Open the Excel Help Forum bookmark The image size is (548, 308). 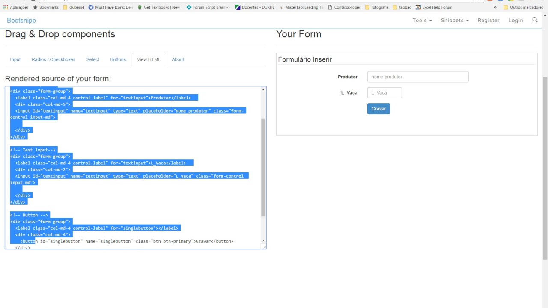434,7
